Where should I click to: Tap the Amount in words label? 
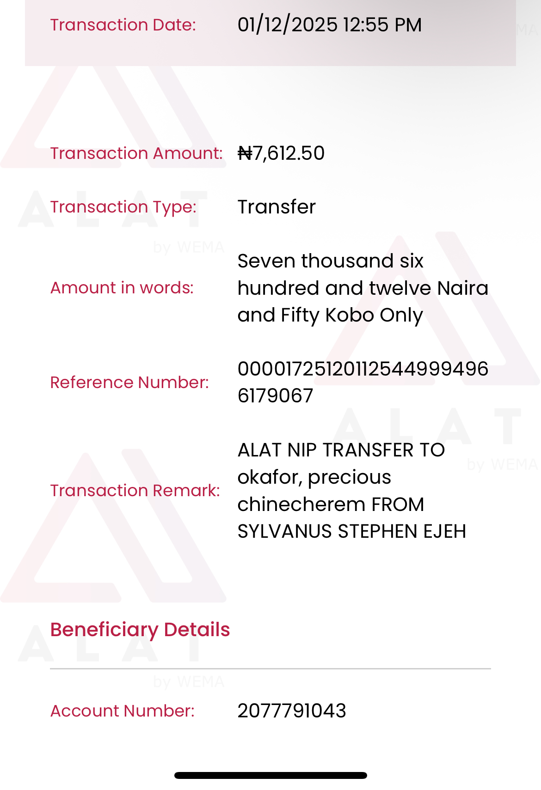pos(122,288)
